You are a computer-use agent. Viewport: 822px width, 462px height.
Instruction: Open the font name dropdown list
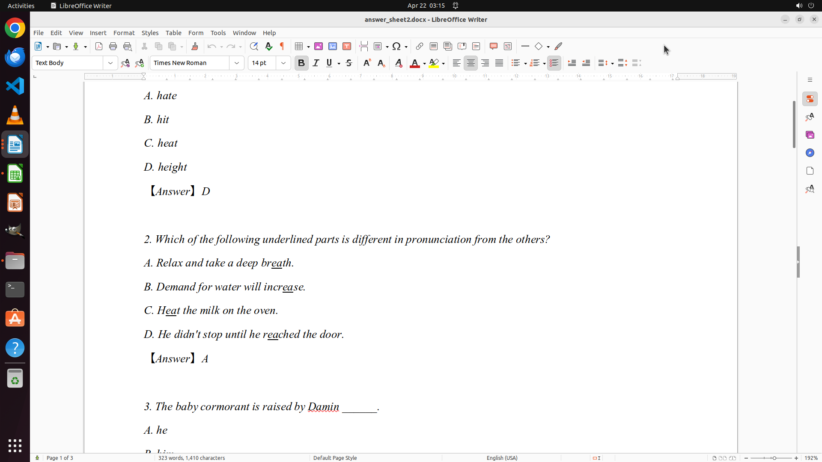point(237,63)
